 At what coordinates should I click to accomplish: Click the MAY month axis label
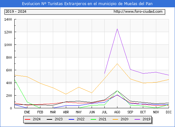click(x=79, y=112)
